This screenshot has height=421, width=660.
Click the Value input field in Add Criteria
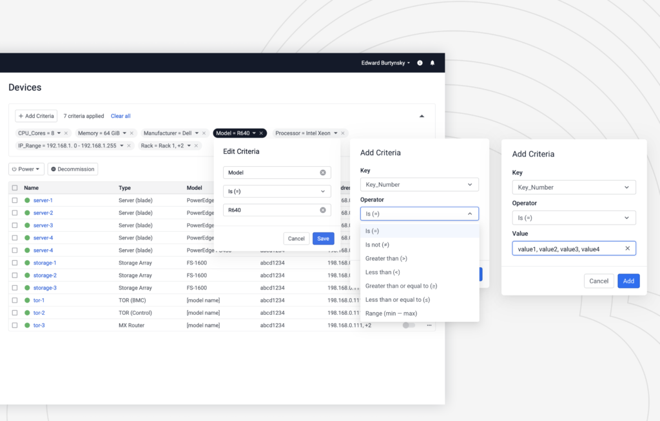(567, 248)
